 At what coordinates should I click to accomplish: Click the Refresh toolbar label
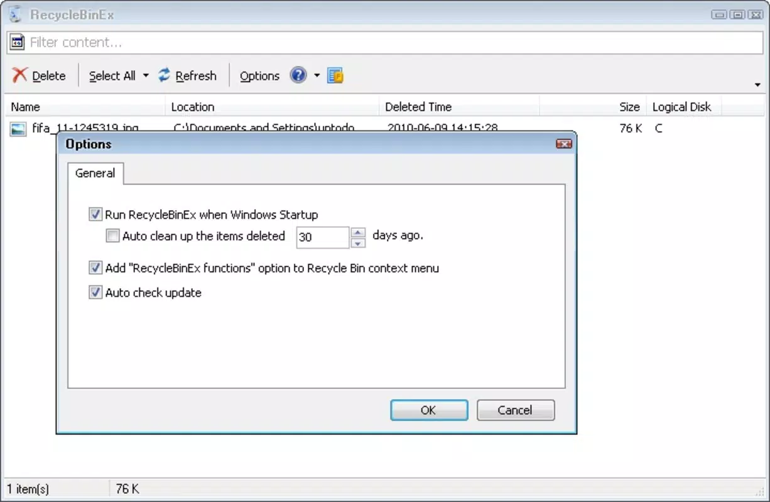click(196, 76)
